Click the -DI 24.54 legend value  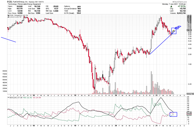(36, 98)
